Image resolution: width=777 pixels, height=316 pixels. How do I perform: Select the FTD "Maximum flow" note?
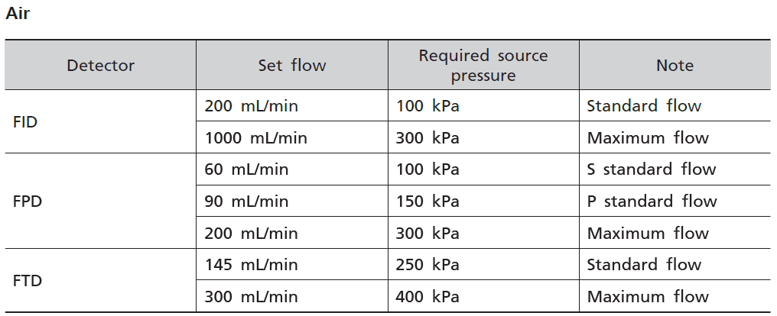[648, 297]
